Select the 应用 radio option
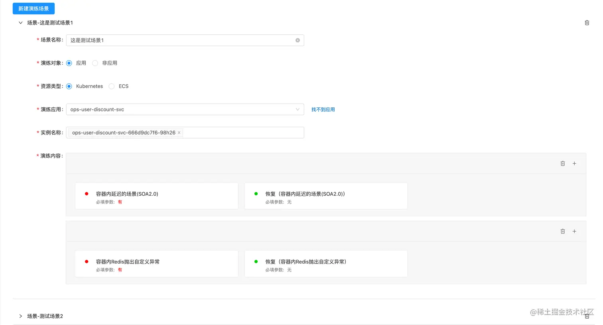This screenshot has width=603, height=325. tap(69, 63)
